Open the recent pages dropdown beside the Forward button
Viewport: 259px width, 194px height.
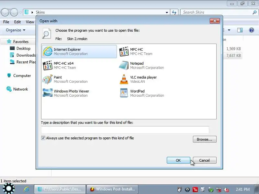(x=21, y=12)
